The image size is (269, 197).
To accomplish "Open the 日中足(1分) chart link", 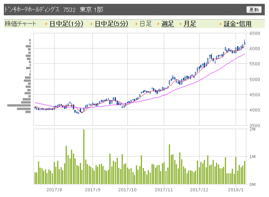I will [66, 24].
